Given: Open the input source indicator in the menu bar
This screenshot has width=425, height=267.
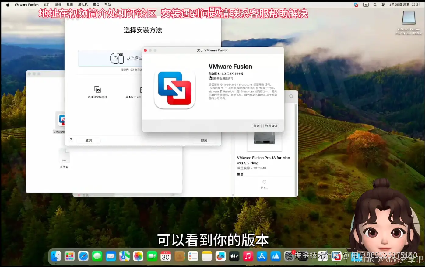Looking at the screenshot, I should tap(366, 5).
